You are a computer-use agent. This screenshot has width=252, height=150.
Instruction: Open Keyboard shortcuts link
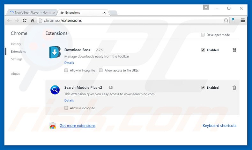coord(219,126)
